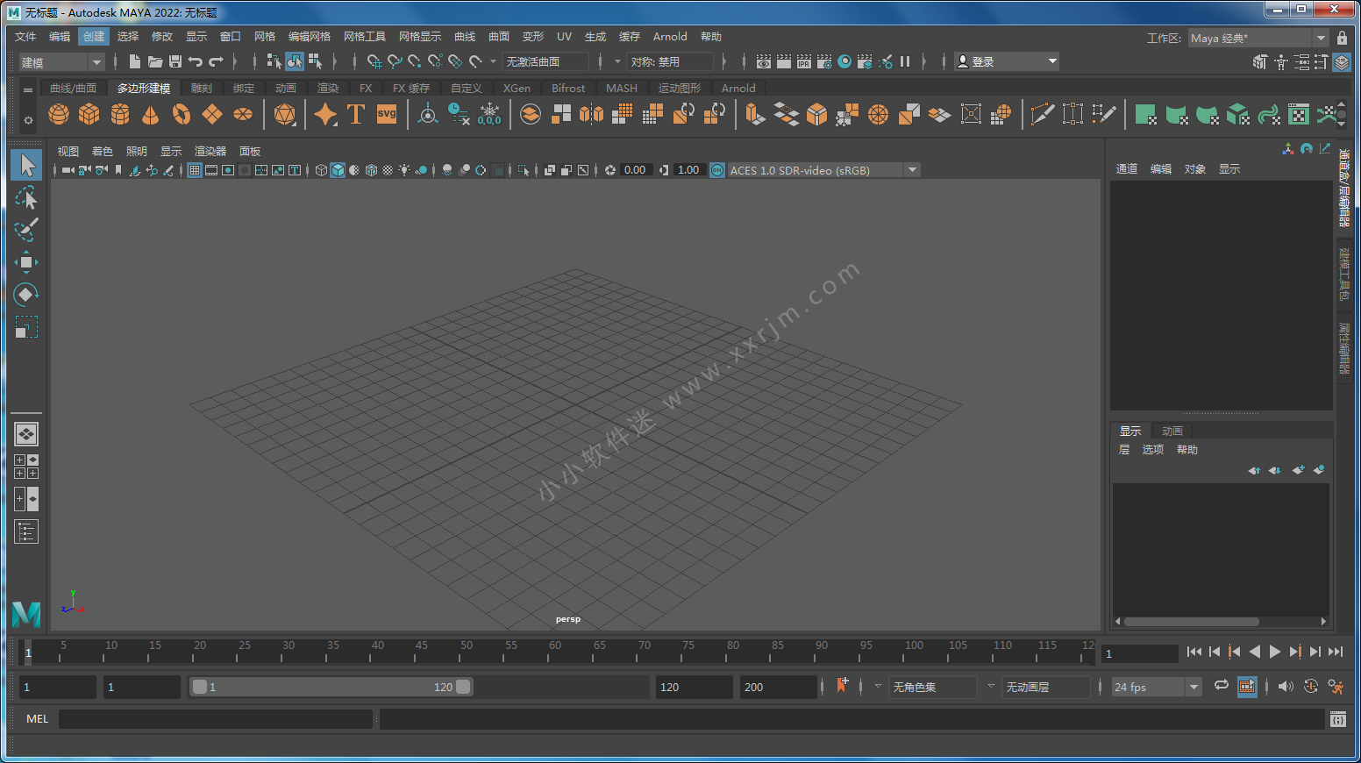This screenshot has width=1361, height=763.
Task: Open the Outliner toggle in left sidebar
Action: click(x=26, y=531)
